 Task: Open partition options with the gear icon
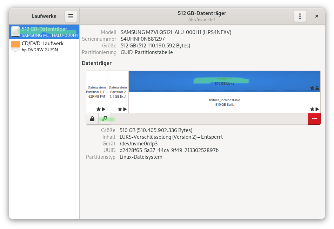[105, 119]
